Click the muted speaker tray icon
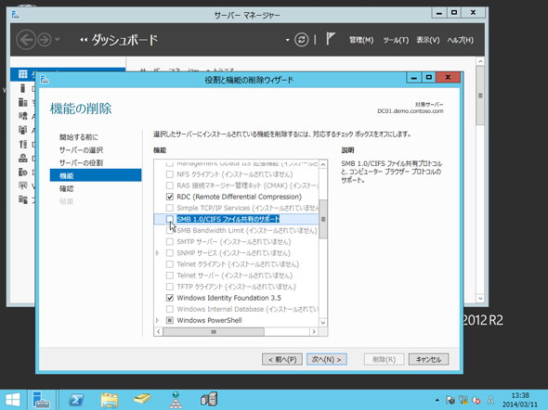 click(x=476, y=400)
